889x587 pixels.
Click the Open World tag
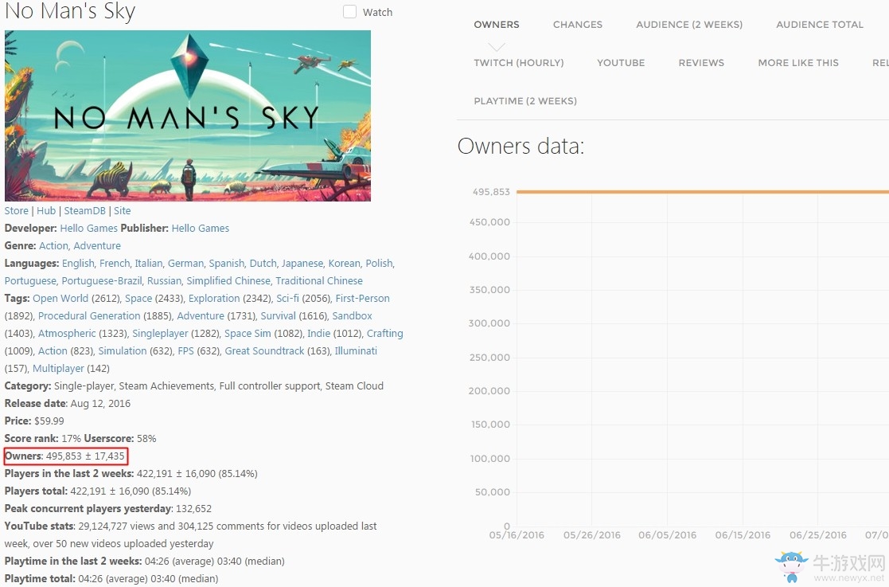pyautogui.click(x=60, y=299)
